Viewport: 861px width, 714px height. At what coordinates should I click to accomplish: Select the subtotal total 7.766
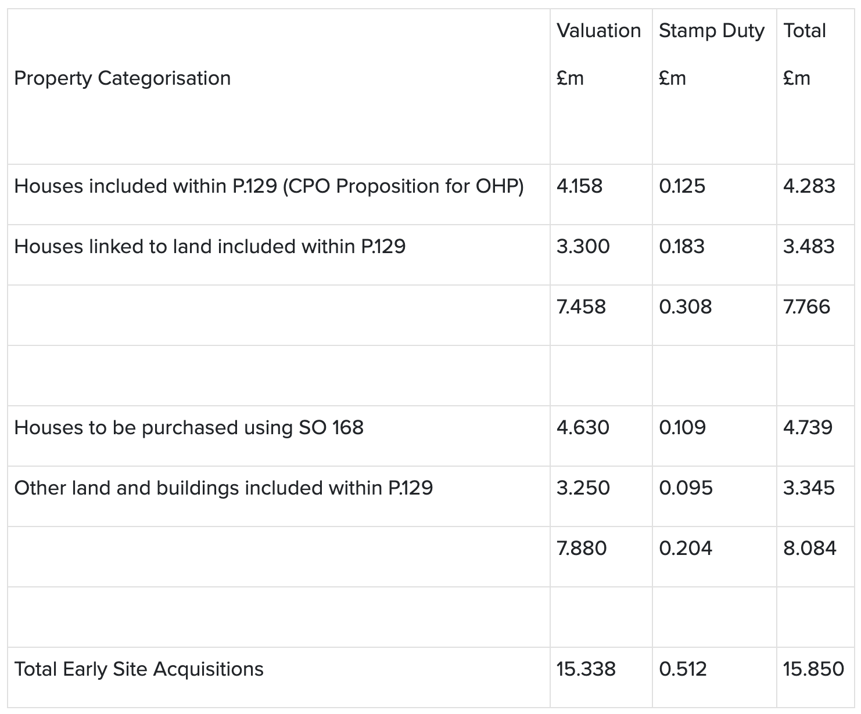click(x=806, y=307)
